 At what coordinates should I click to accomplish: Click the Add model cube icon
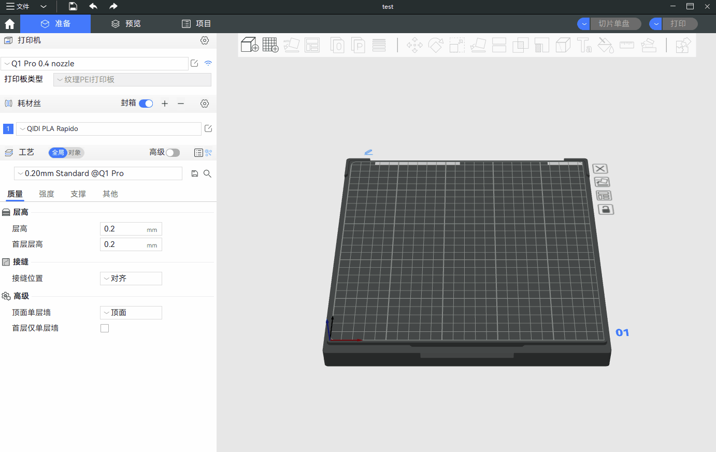tap(249, 45)
